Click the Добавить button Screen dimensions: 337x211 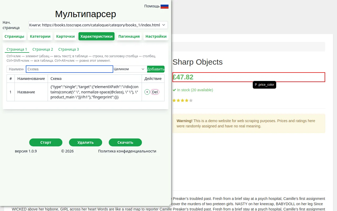pyautogui.click(x=156, y=69)
